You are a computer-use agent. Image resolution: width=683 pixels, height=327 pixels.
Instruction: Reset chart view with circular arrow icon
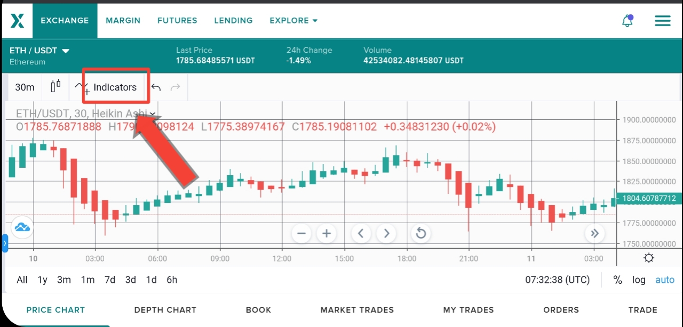[420, 233]
